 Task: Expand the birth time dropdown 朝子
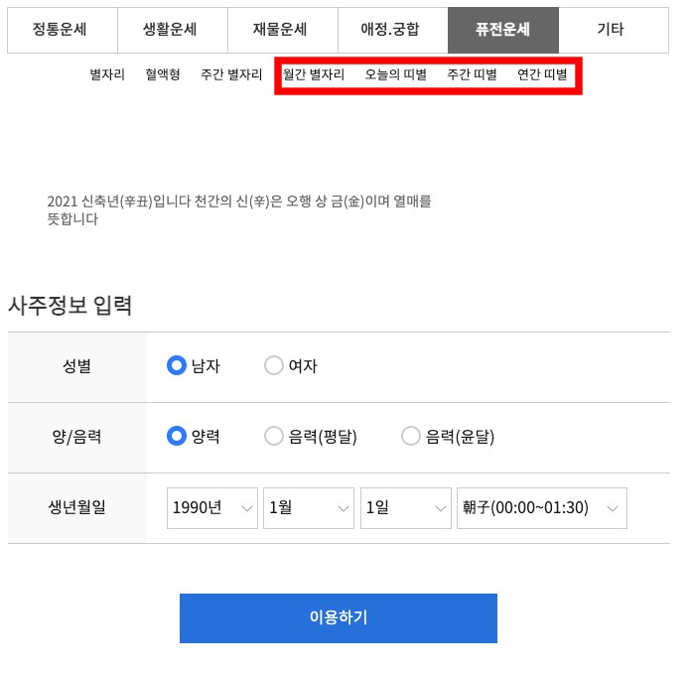coord(541,508)
